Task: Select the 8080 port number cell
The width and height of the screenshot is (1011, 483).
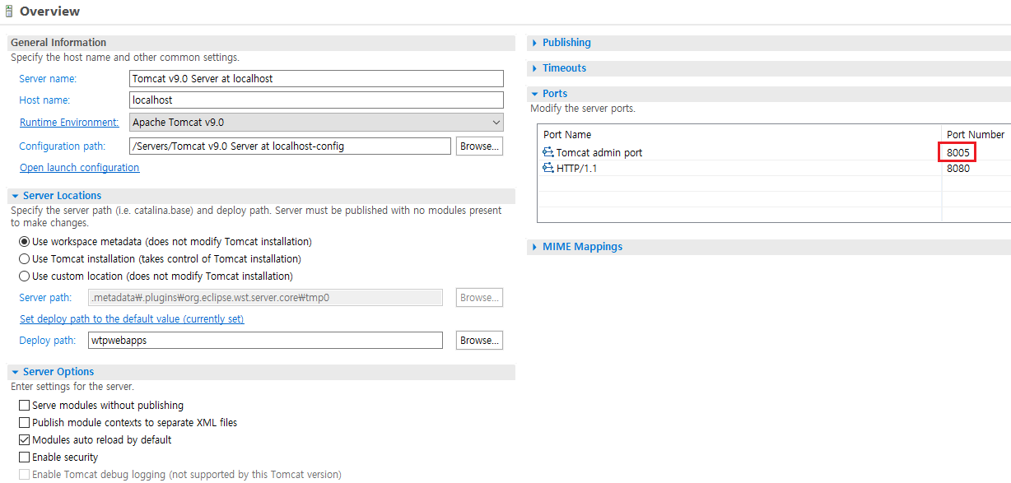Action: click(x=958, y=168)
